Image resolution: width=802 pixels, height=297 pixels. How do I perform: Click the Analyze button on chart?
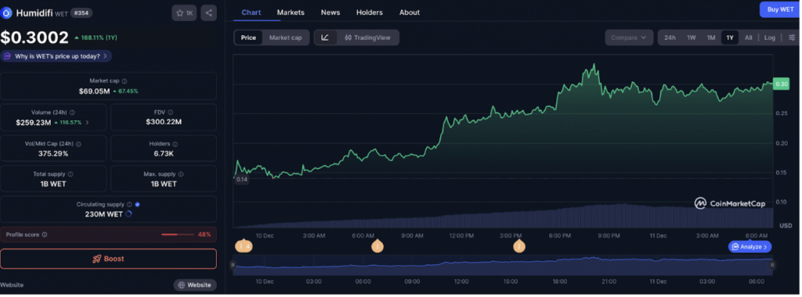coord(750,247)
